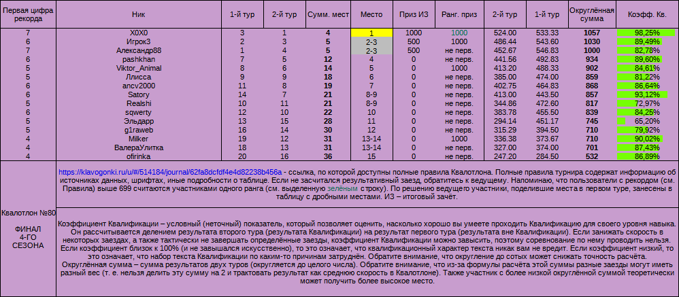Viewport: 679px width, 297px height.
Task: Click the 98,25% coefficient bar
Action: [x=646, y=33]
